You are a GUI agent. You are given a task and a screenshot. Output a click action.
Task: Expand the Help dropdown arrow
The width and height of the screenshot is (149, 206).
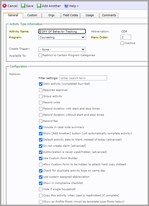point(78,6)
